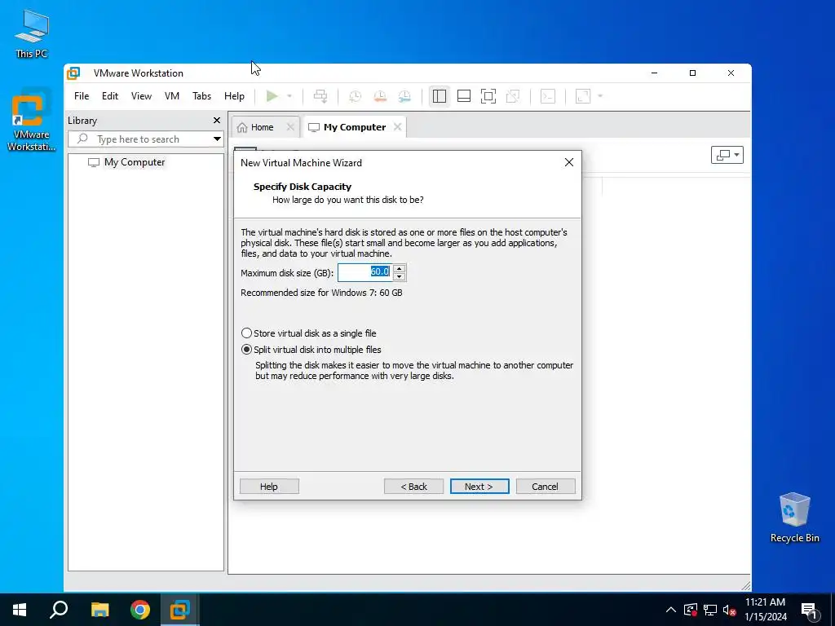Open the Help menu
This screenshot has width=835, height=626.
click(x=234, y=96)
